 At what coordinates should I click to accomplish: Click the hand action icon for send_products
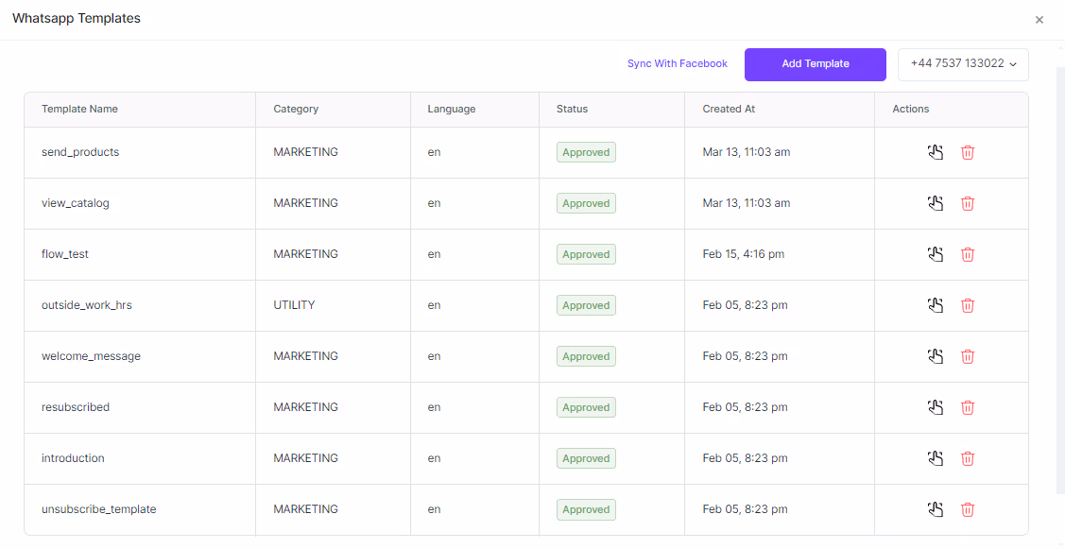click(x=936, y=152)
